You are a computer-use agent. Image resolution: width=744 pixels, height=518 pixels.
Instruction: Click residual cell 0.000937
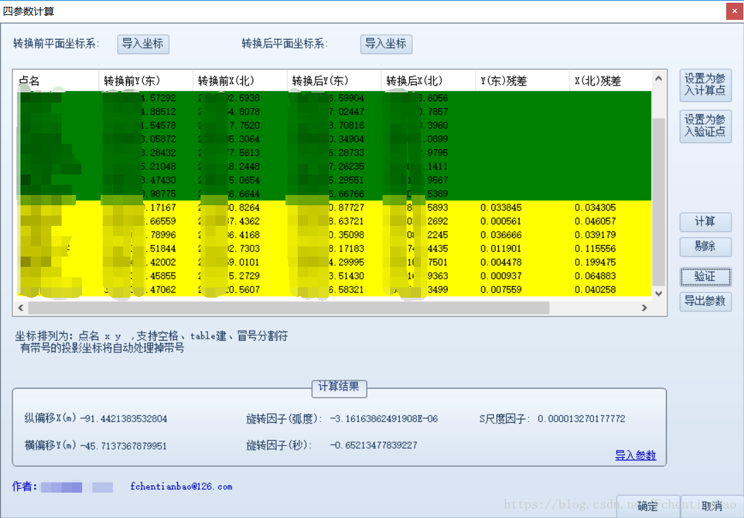tap(501, 276)
